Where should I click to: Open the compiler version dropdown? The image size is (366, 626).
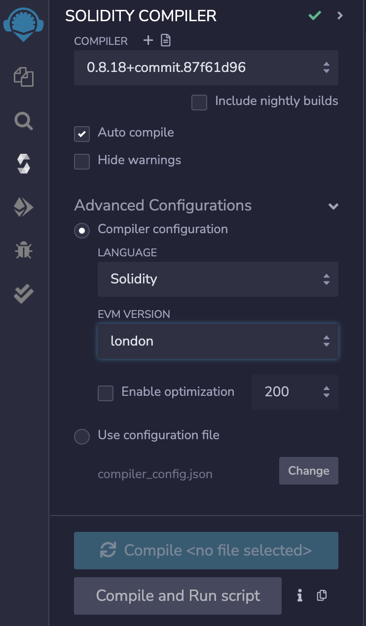tap(206, 68)
